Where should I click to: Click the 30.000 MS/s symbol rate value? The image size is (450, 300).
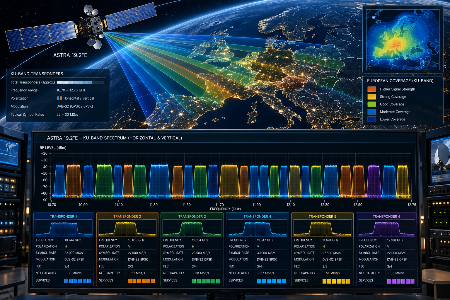(266, 253)
